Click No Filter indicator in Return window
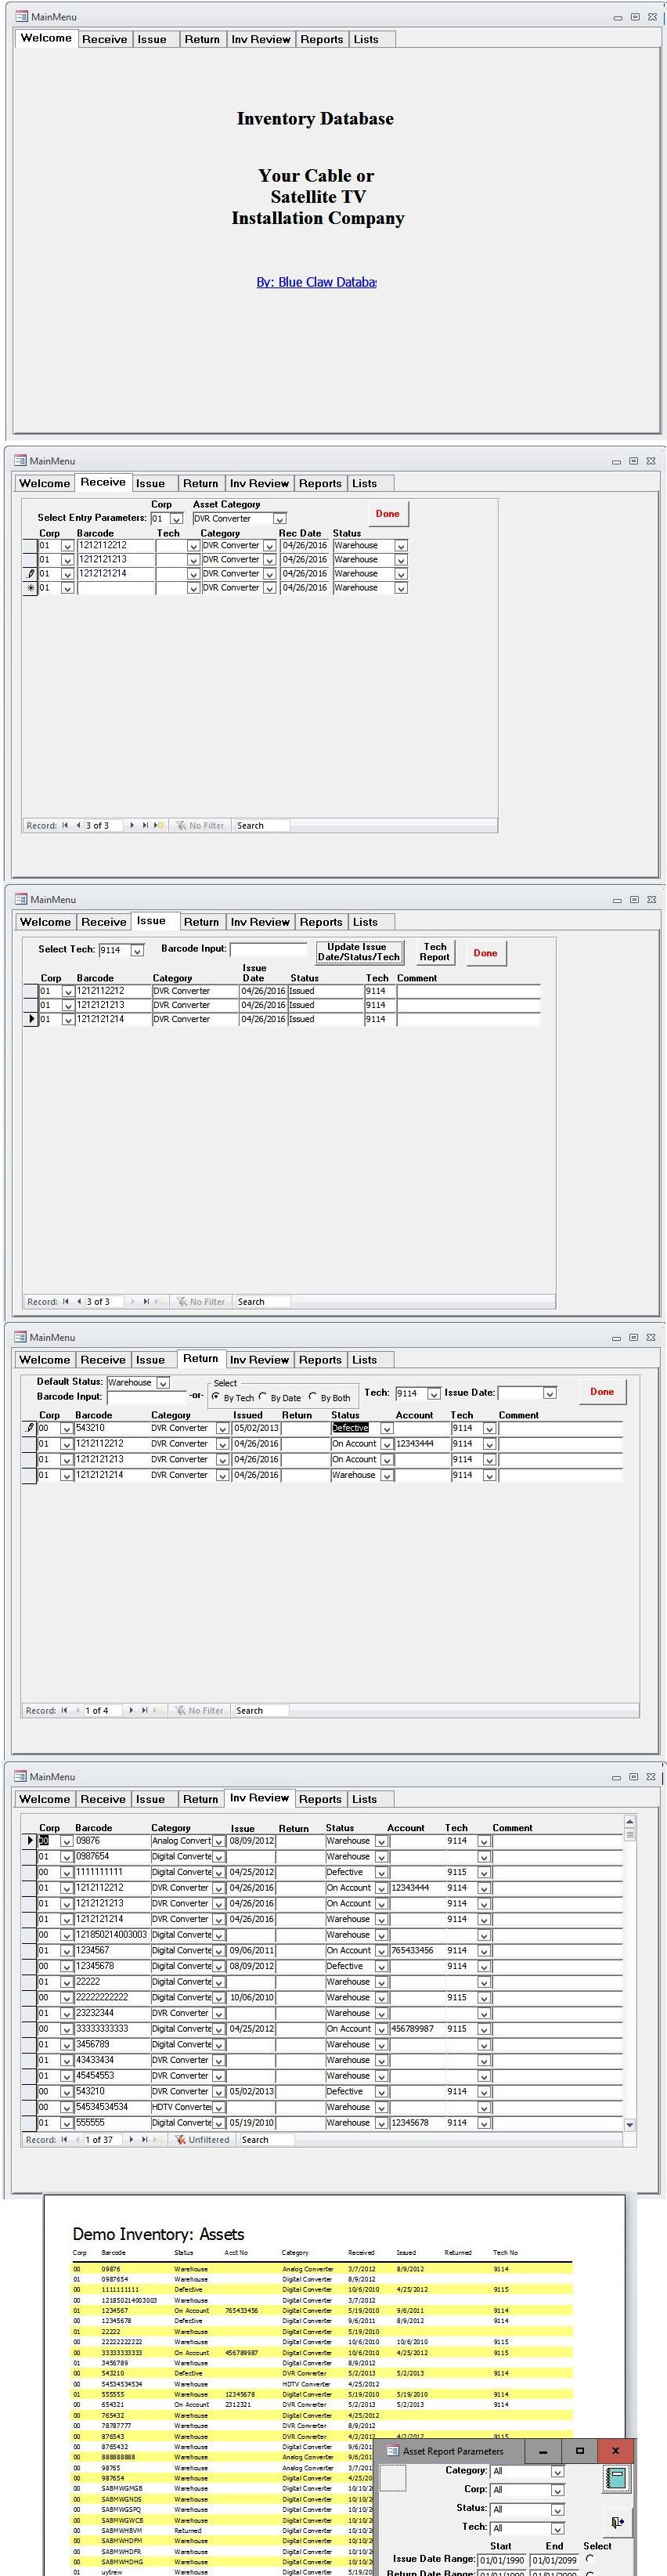Viewport: 667px width, 2576px height. (199, 1710)
